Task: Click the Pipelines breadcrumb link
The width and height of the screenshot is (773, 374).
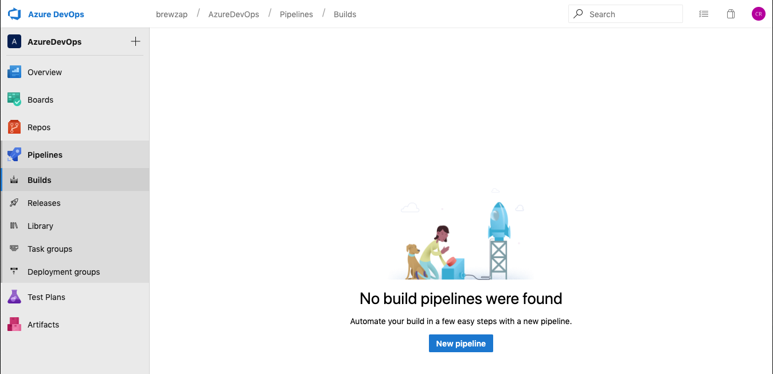Action: point(296,14)
